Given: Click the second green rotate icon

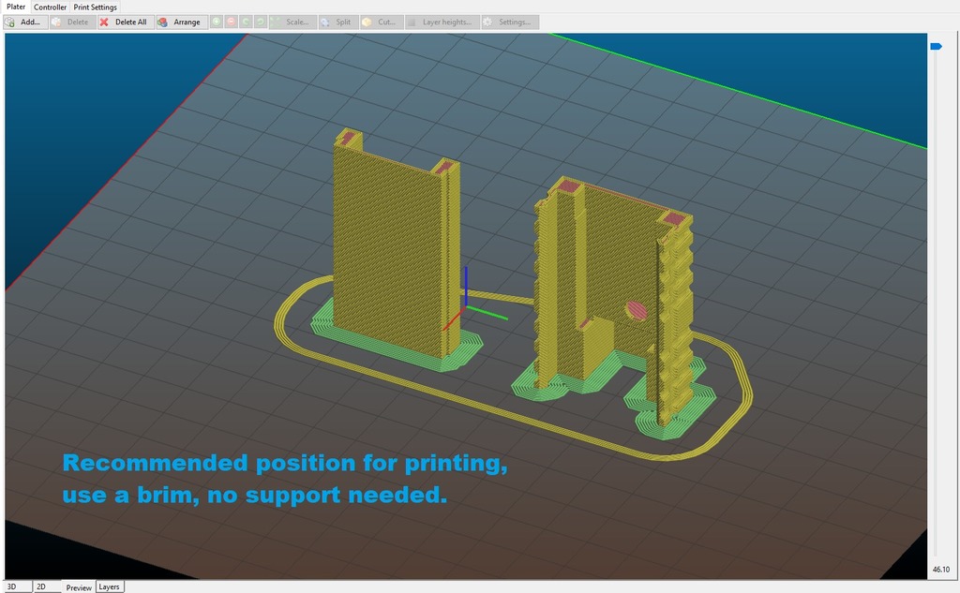Looking at the screenshot, I should point(260,22).
